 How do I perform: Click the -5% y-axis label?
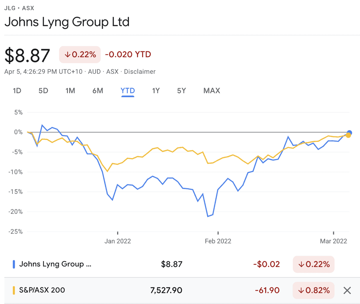pos(17,152)
